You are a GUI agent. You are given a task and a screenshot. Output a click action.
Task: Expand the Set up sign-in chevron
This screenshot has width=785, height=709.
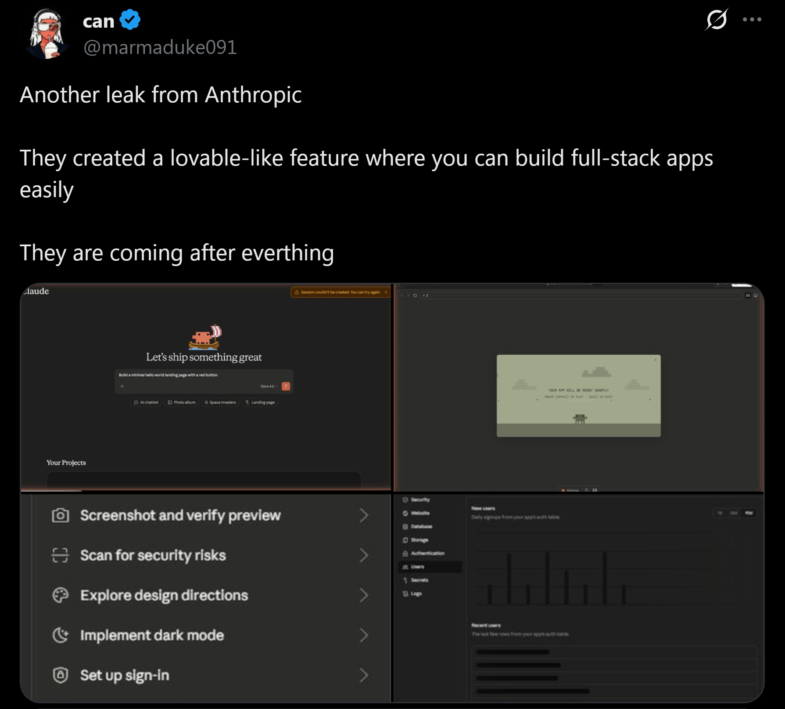(363, 675)
